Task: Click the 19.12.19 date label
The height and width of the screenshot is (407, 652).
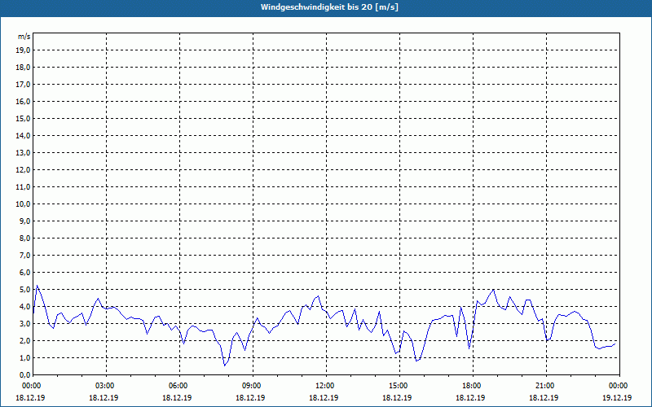Action: pyautogui.click(x=617, y=397)
